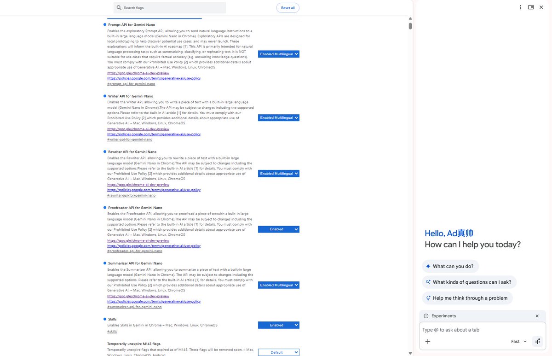Open generative-ai use-policy link under Writer API
The width and height of the screenshot is (552, 356).
tap(154, 134)
